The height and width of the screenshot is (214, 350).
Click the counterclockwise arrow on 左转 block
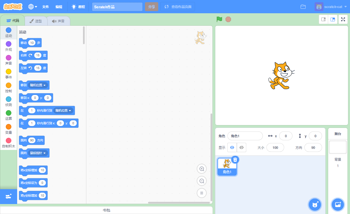click(x=30, y=68)
